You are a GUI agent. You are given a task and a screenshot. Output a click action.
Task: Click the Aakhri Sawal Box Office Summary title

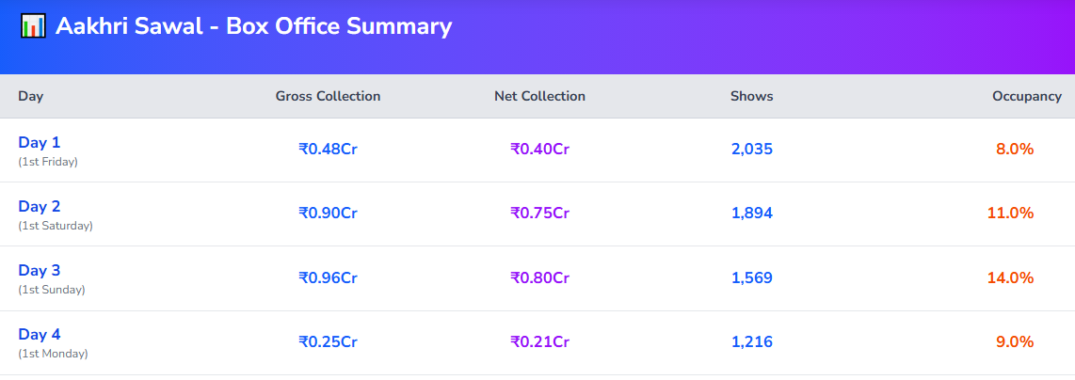click(253, 26)
